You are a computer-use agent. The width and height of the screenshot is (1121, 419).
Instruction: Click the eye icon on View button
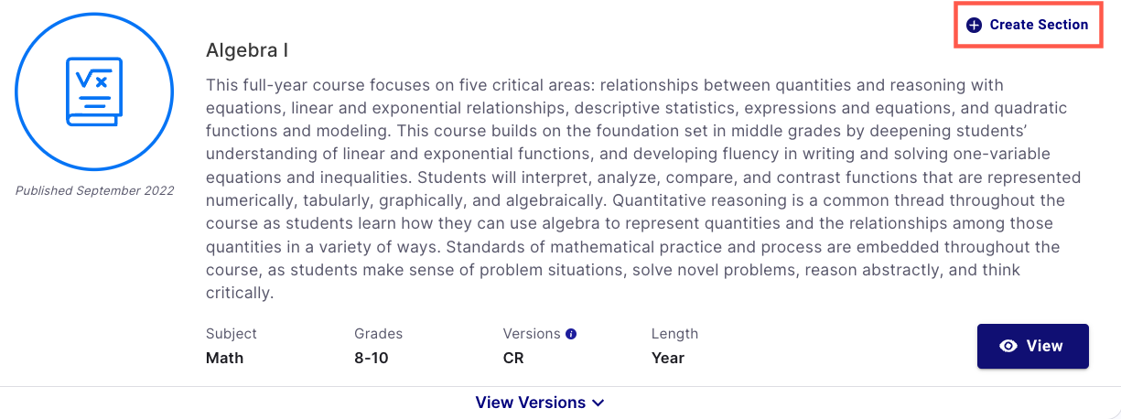[1009, 346]
